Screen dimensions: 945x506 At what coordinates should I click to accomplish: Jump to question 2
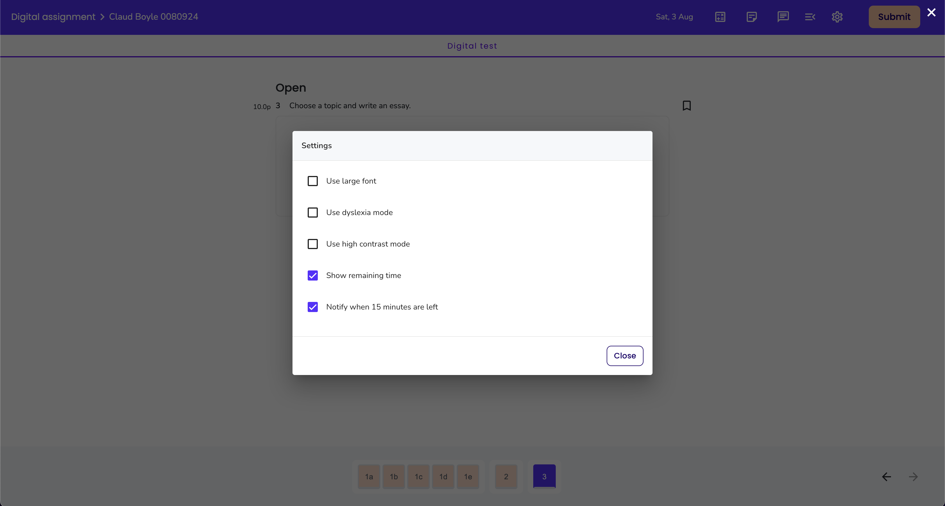coord(506,477)
